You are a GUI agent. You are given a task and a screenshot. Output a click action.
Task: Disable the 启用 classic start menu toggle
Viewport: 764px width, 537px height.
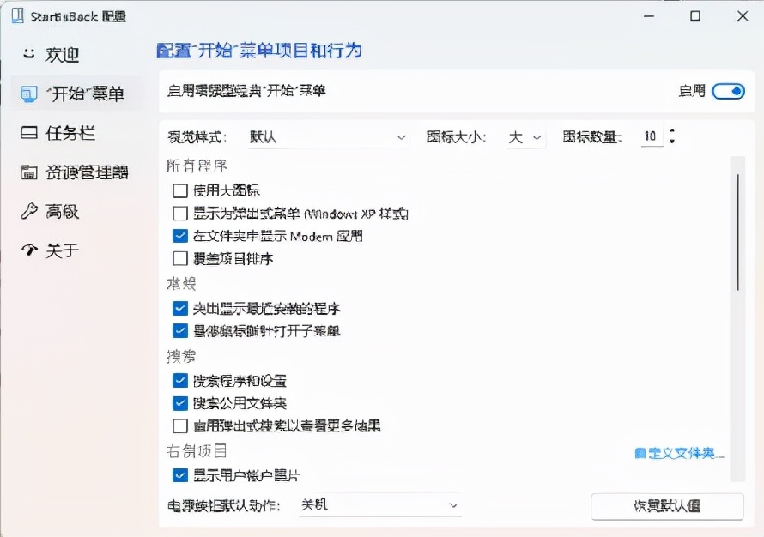tap(727, 91)
